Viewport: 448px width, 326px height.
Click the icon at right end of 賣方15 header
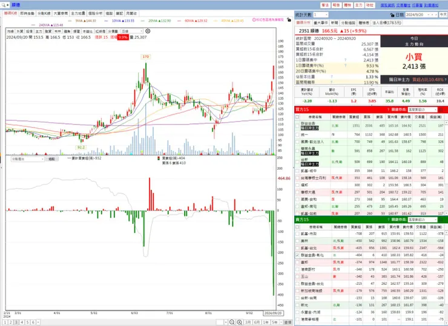441,220
